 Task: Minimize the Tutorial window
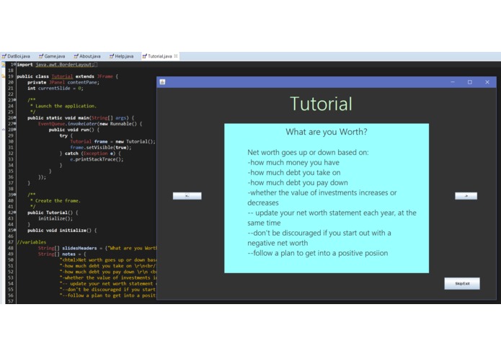point(453,82)
